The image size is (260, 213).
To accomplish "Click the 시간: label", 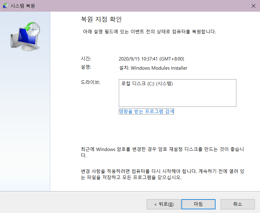I will pyautogui.click(x=86, y=59).
